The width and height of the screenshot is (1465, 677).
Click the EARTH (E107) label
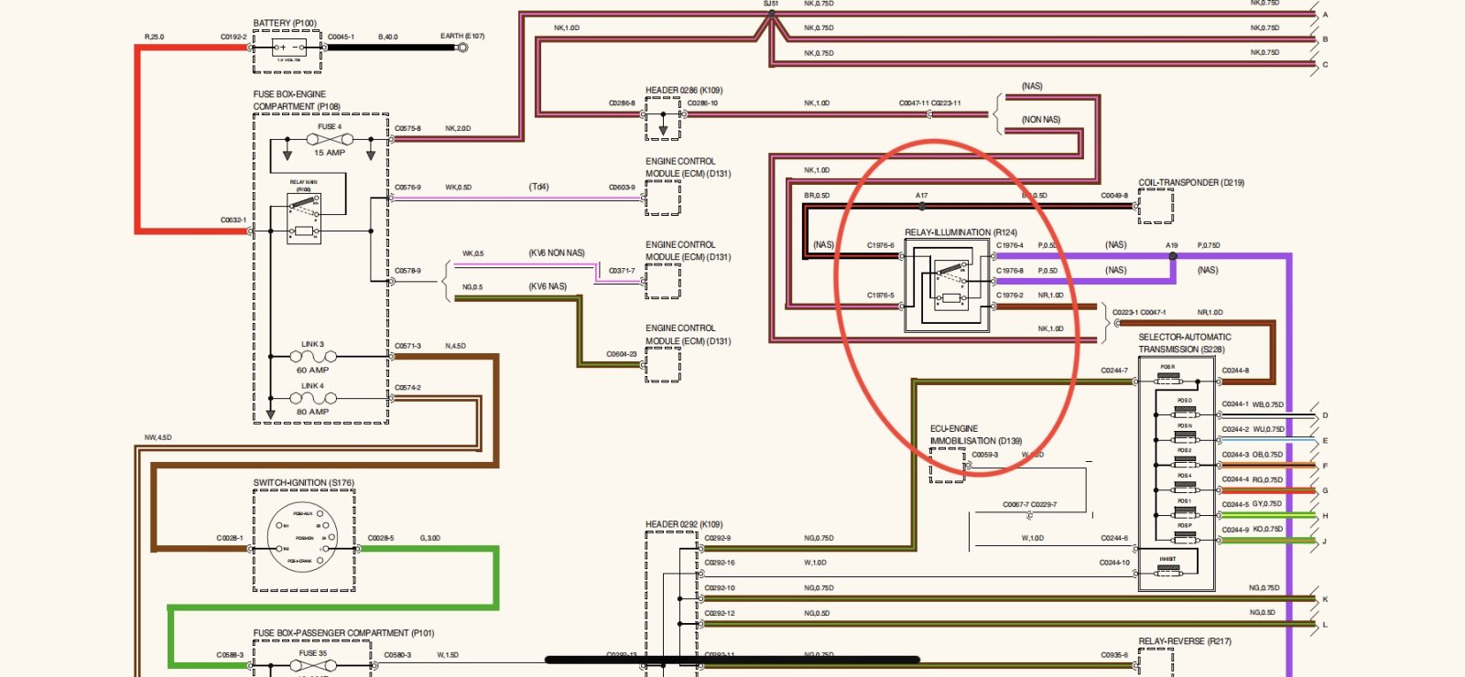point(462,37)
